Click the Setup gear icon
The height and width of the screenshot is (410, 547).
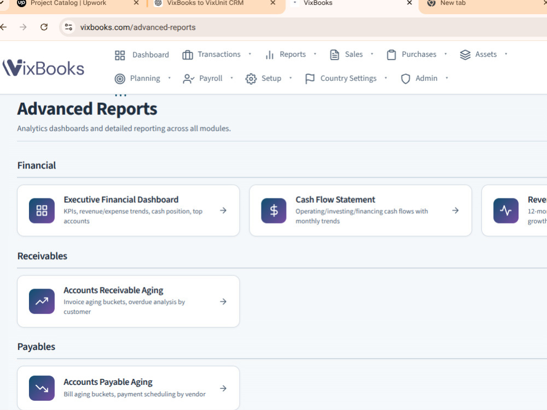click(251, 79)
